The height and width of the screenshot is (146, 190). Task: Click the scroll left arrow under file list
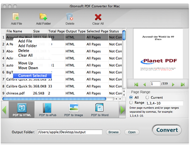pyautogui.click(x=116, y=99)
